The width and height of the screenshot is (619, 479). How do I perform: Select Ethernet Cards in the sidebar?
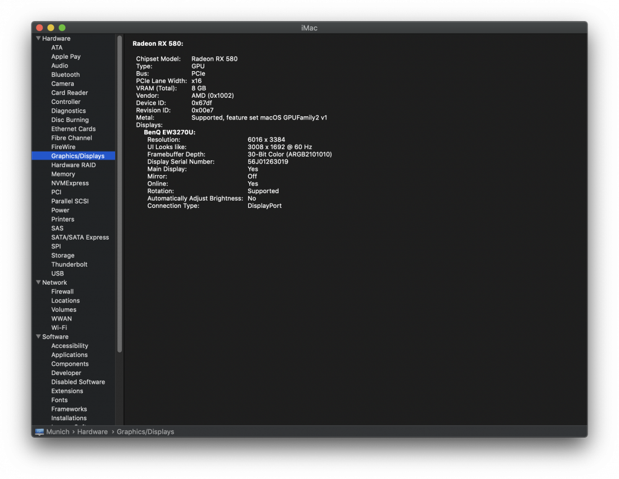[x=74, y=129]
